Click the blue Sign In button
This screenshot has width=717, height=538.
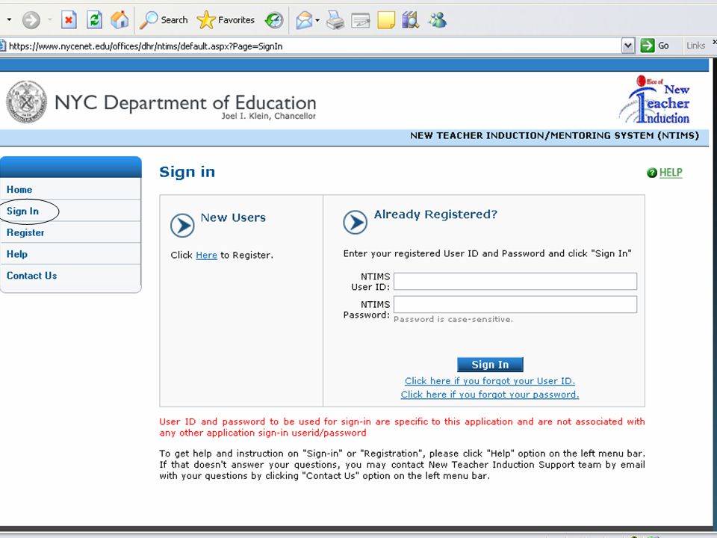(490, 365)
